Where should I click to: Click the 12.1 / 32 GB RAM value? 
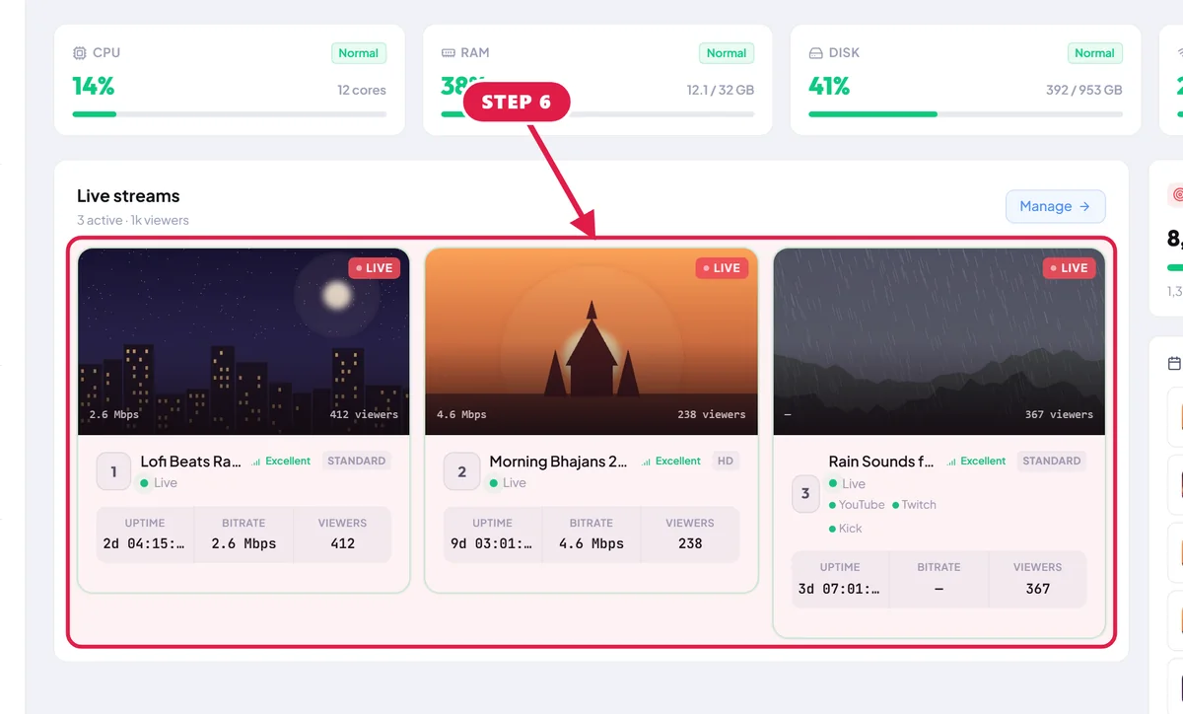(721, 90)
